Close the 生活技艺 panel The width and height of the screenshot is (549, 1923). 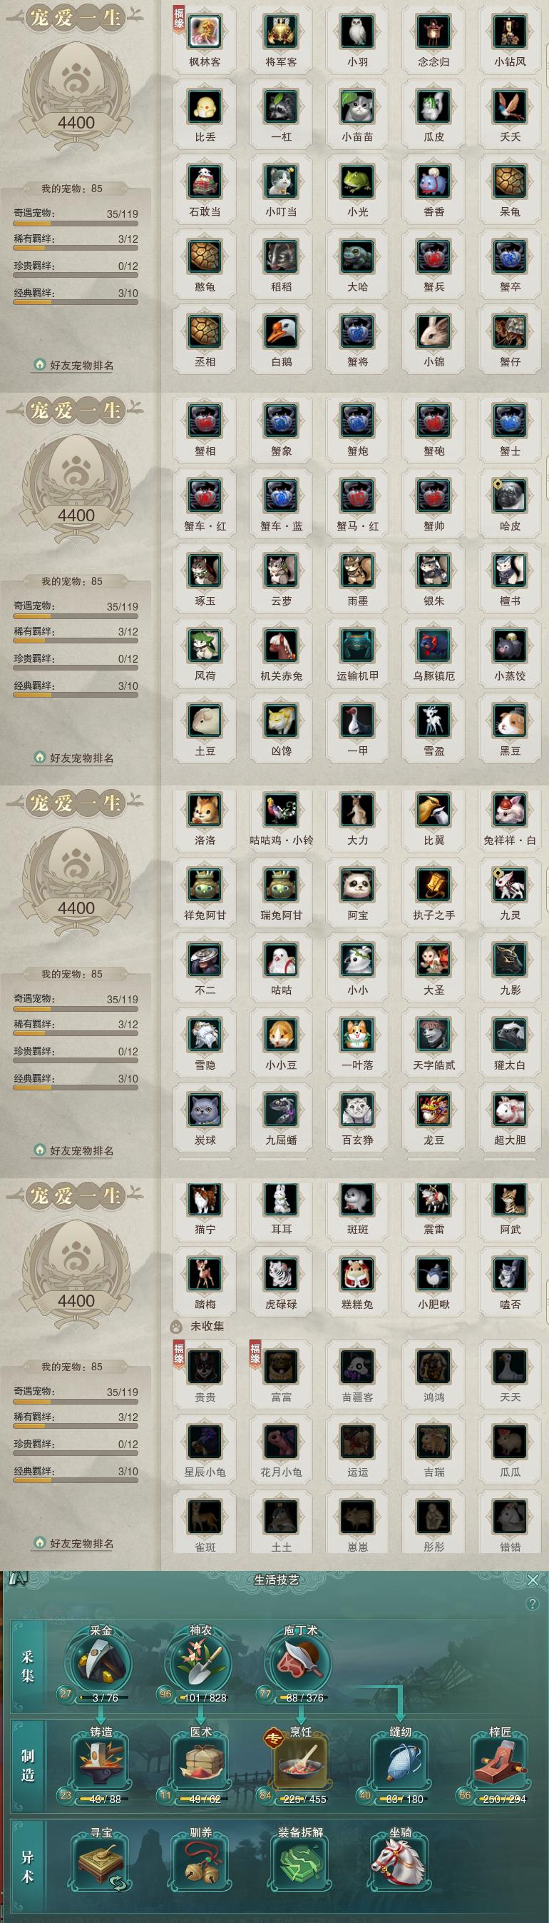coord(533,1580)
